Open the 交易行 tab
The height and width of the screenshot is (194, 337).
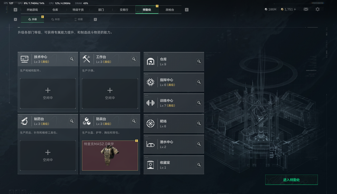124,10
